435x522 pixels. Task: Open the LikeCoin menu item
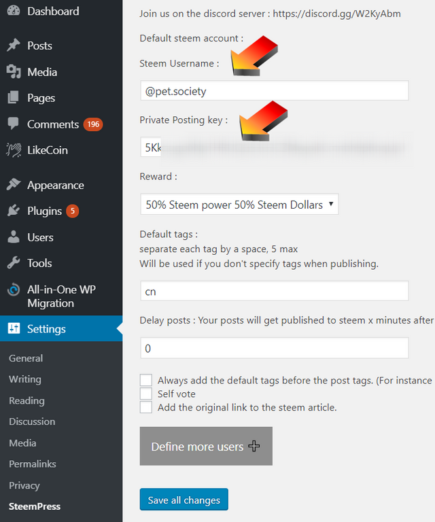(x=48, y=150)
